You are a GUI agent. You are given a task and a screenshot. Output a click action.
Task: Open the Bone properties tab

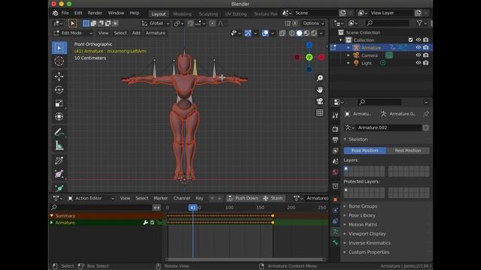pos(335,243)
